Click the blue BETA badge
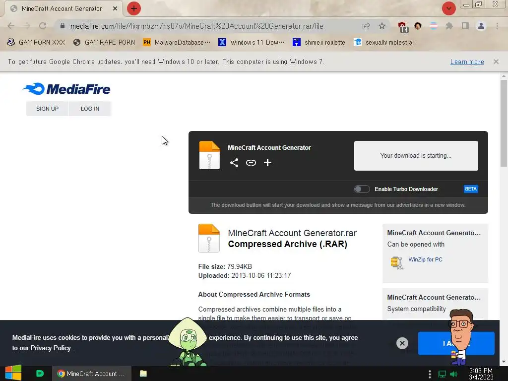Image resolution: width=508 pixels, height=381 pixels. (471, 189)
